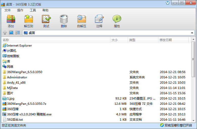Click the 计算机 computer icon

5,51
